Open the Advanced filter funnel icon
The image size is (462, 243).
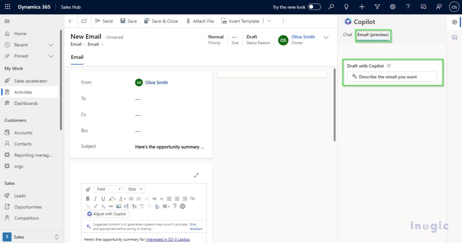[x=377, y=7]
